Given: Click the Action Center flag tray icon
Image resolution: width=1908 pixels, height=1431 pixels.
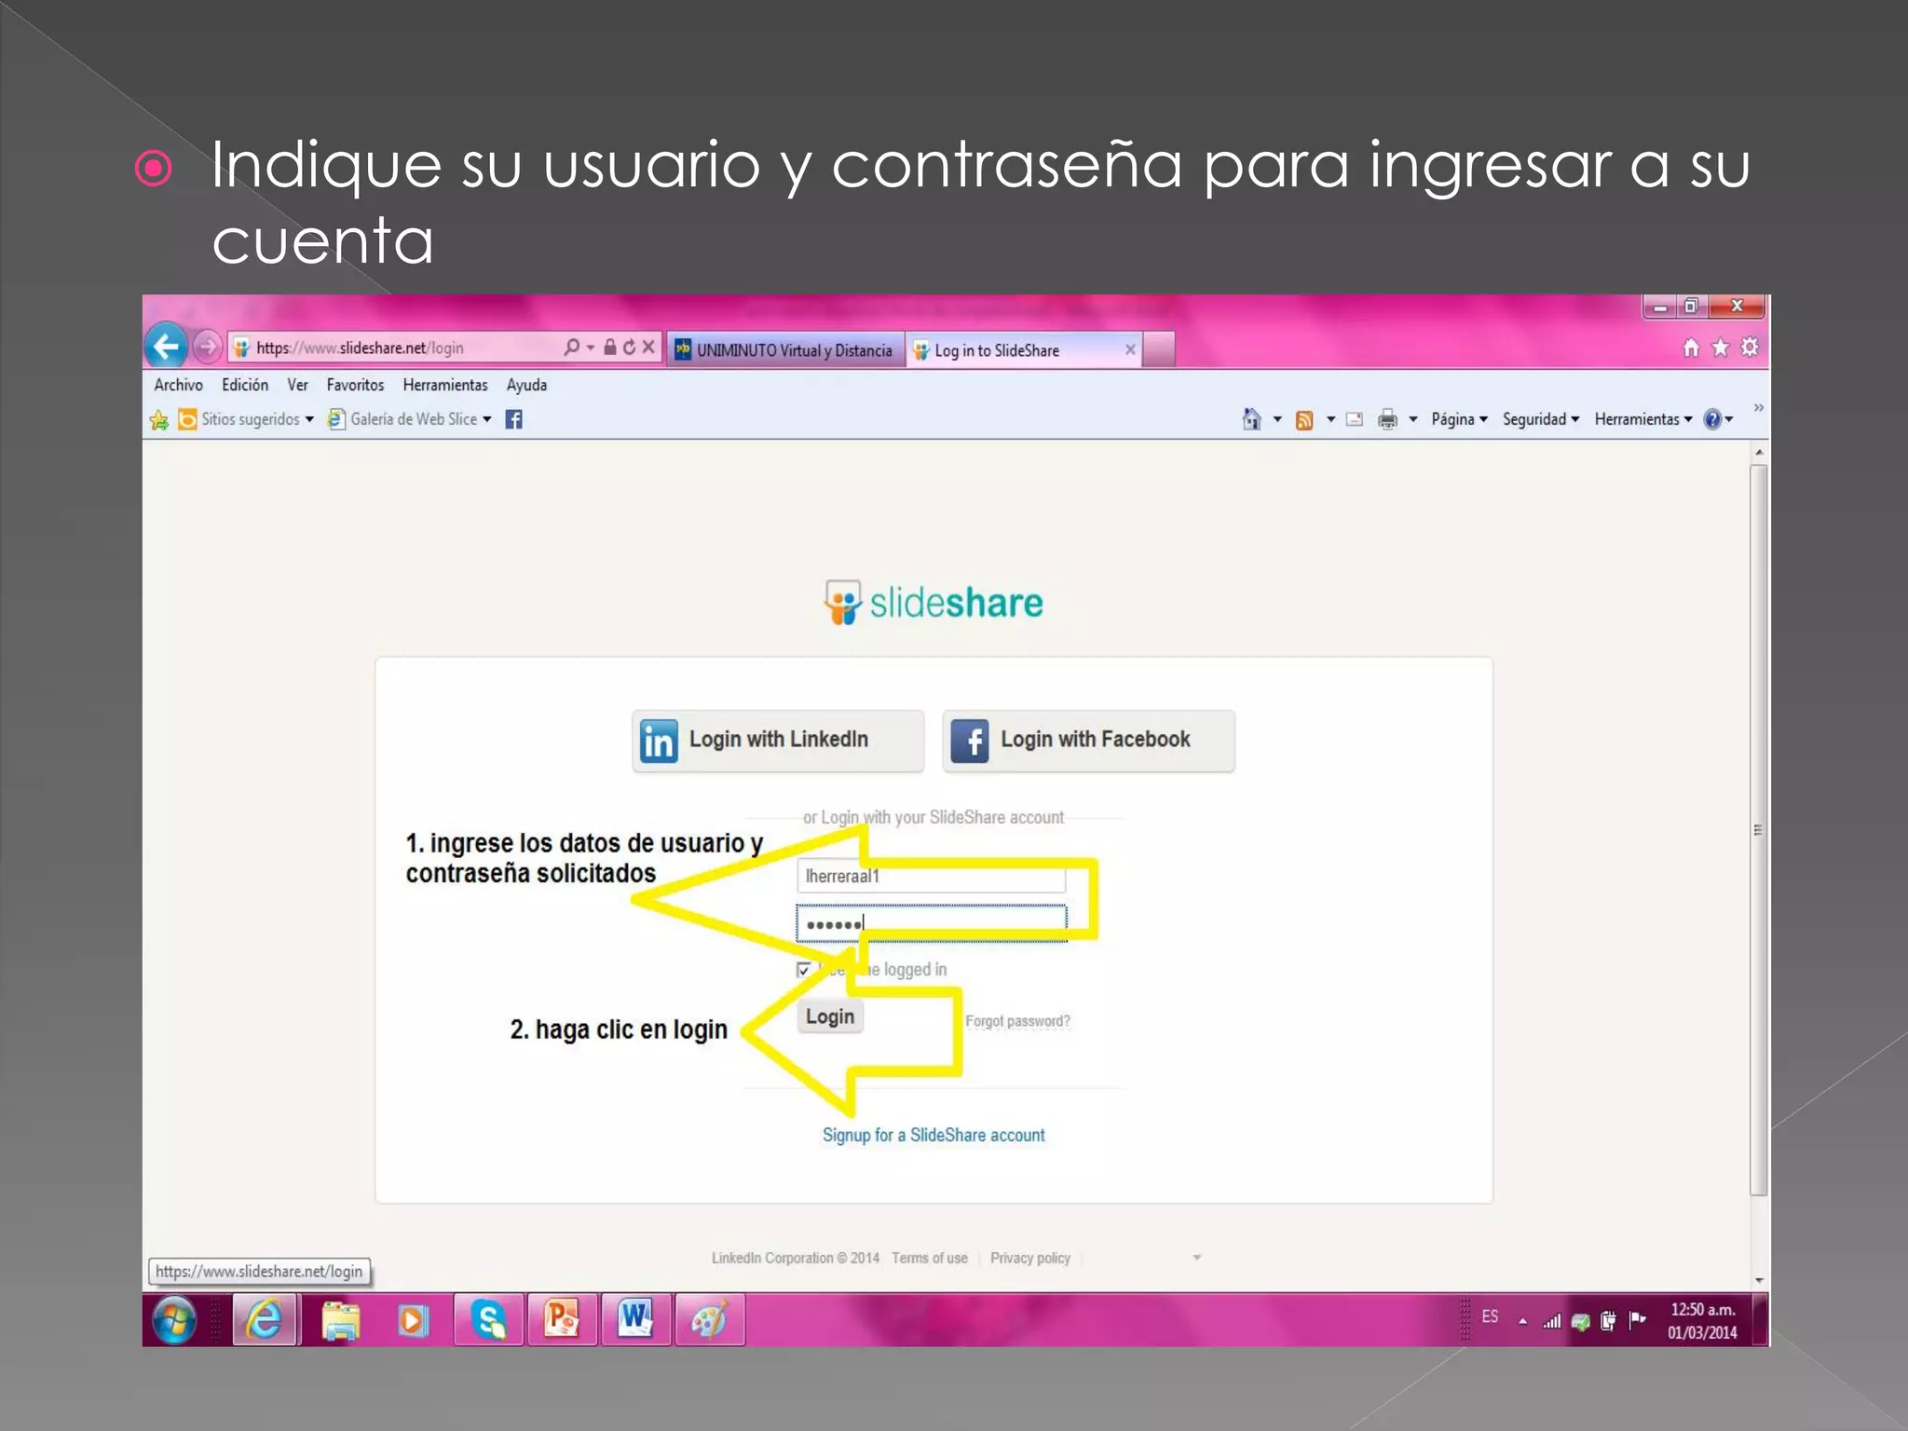Looking at the screenshot, I should coord(1637,1319).
